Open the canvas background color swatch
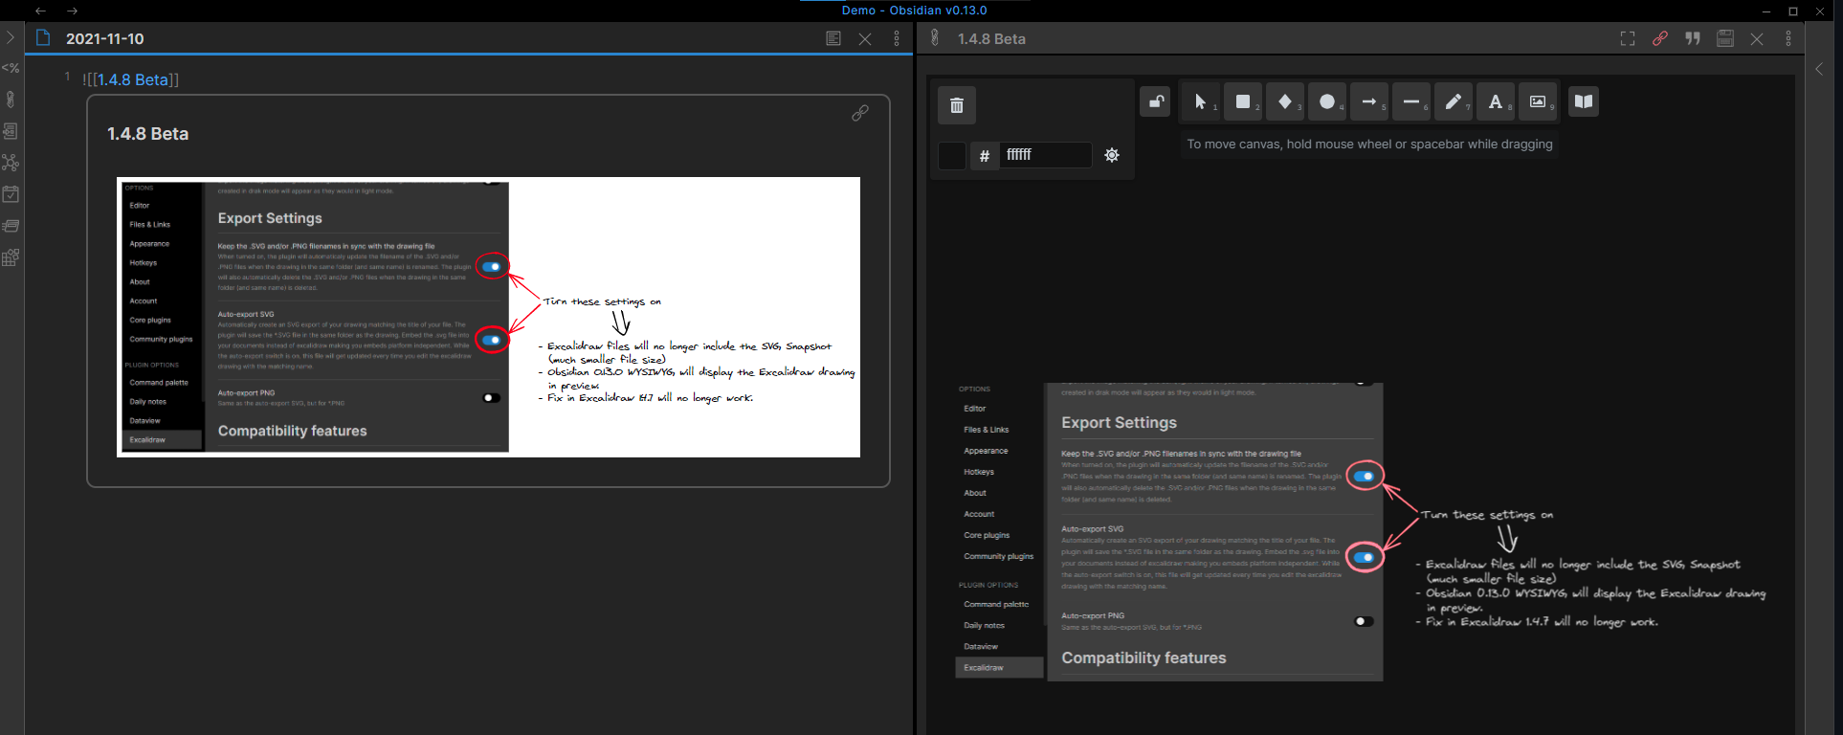This screenshot has height=735, width=1843. pyautogui.click(x=952, y=155)
